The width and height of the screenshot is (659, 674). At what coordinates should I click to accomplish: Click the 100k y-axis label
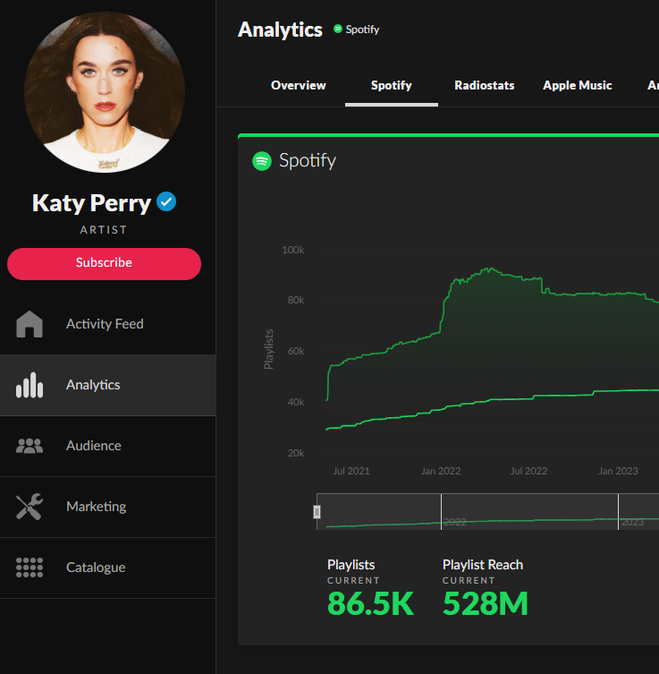[292, 250]
